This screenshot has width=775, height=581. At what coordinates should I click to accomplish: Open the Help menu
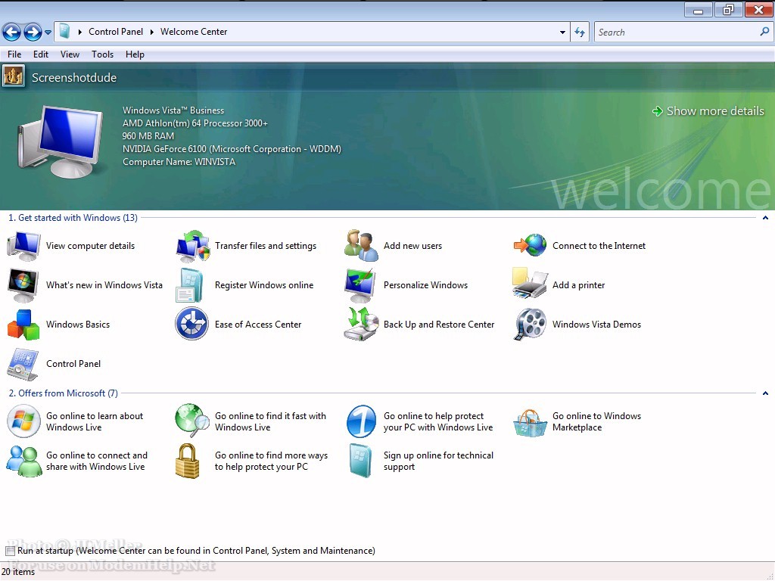135,54
